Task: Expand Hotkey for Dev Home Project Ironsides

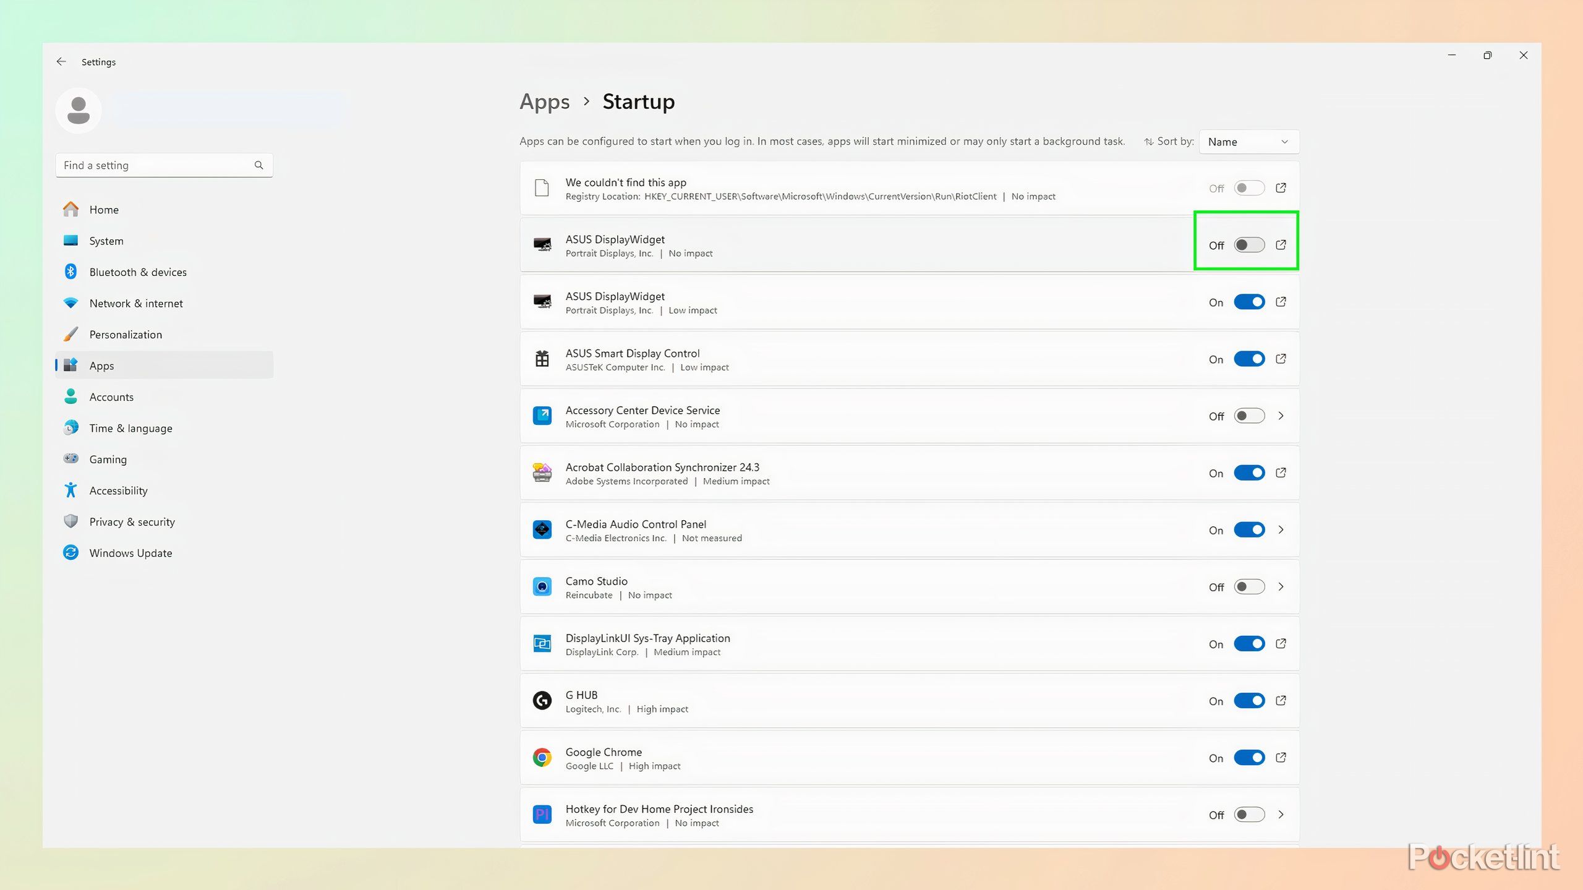Action: pos(1281,815)
